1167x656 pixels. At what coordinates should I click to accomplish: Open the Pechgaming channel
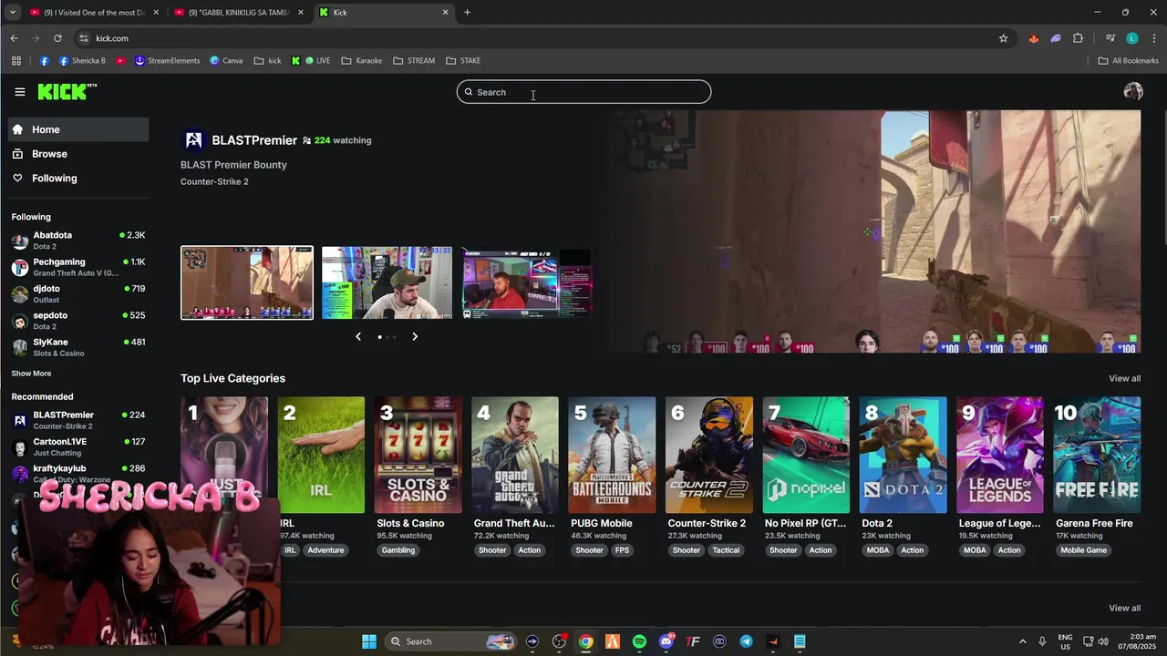(x=78, y=267)
